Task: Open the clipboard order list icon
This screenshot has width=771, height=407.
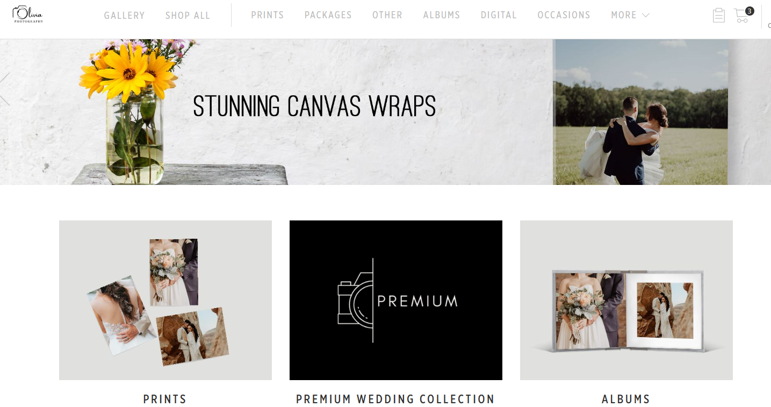Action: 718,15
